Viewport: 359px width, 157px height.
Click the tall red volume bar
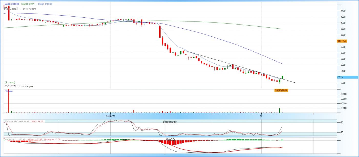point(9,101)
